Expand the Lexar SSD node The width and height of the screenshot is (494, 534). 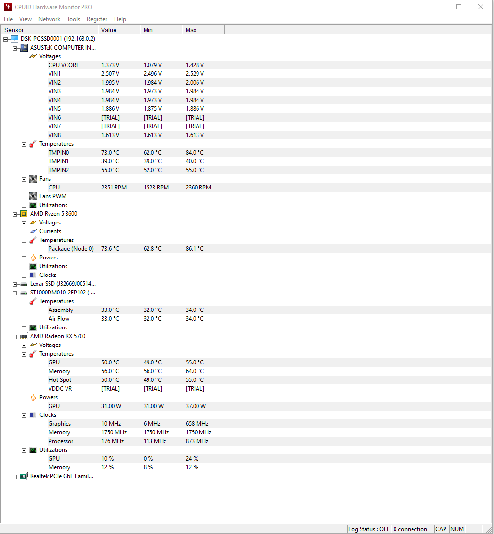click(x=15, y=284)
